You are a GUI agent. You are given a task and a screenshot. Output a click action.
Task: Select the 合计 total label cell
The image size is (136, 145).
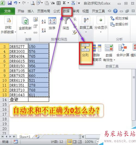18,99
